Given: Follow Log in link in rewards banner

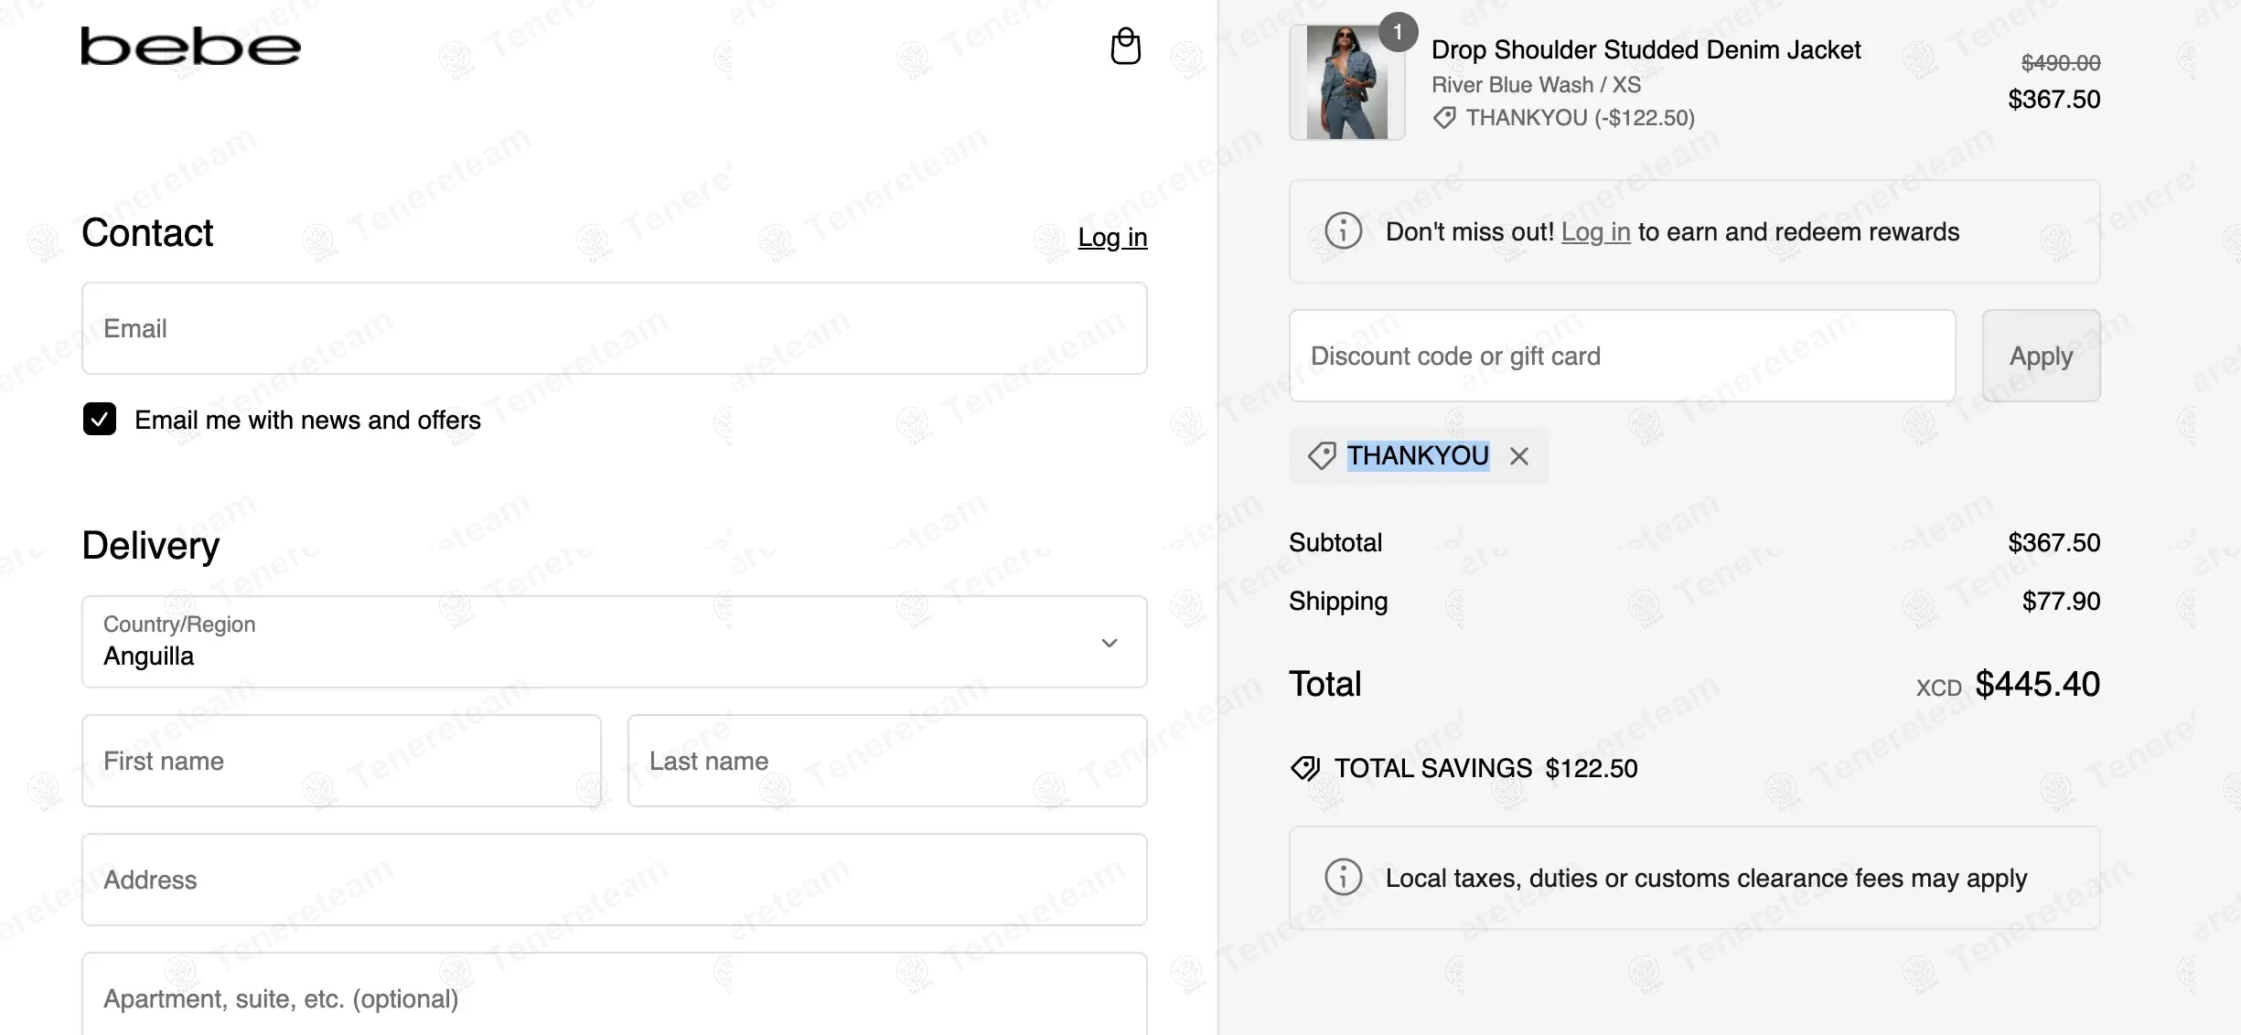Looking at the screenshot, I should (x=1595, y=232).
